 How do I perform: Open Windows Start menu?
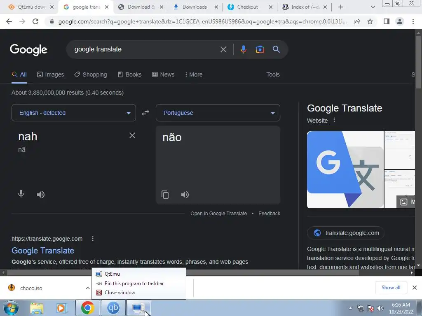tap(11, 308)
